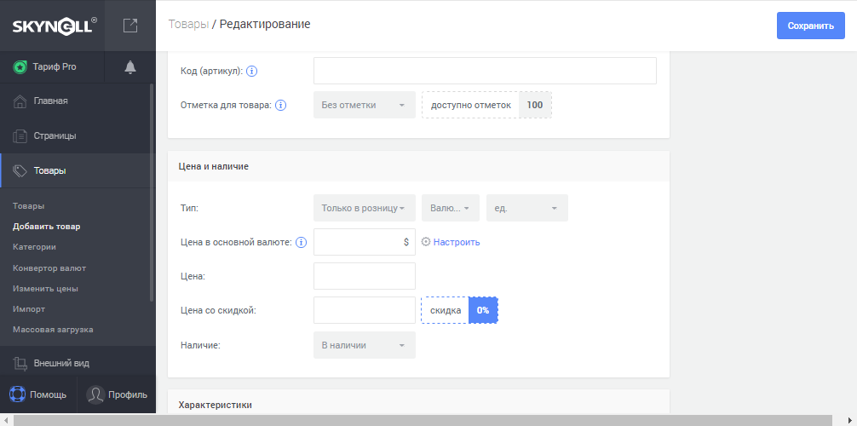Click the Товары tag icon
The height and width of the screenshot is (426, 857).
pyautogui.click(x=20, y=170)
